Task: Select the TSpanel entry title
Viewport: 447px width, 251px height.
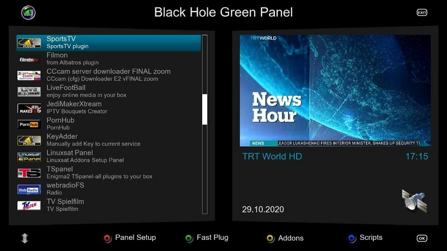Action: 60,169
